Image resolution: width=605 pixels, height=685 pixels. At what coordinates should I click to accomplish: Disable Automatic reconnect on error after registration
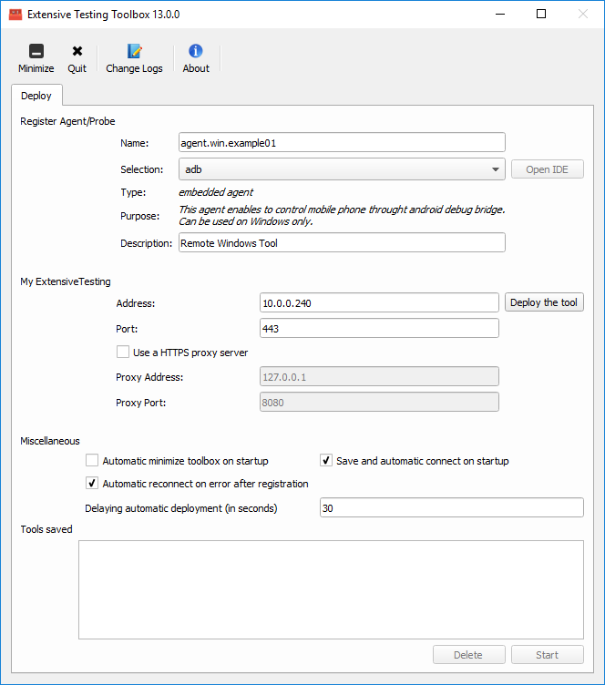[92, 483]
